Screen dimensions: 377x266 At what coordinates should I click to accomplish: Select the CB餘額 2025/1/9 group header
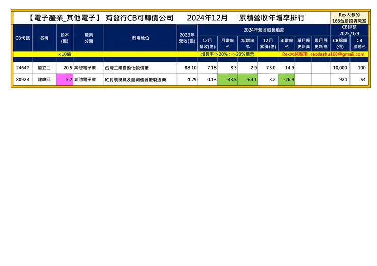coord(349,30)
